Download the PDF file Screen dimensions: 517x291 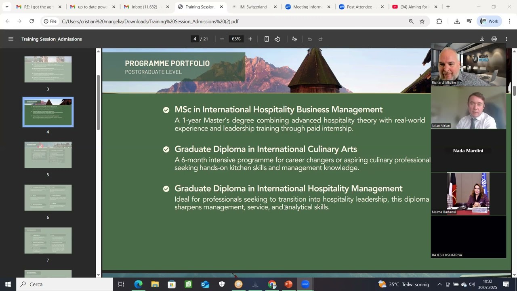click(x=482, y=39)
